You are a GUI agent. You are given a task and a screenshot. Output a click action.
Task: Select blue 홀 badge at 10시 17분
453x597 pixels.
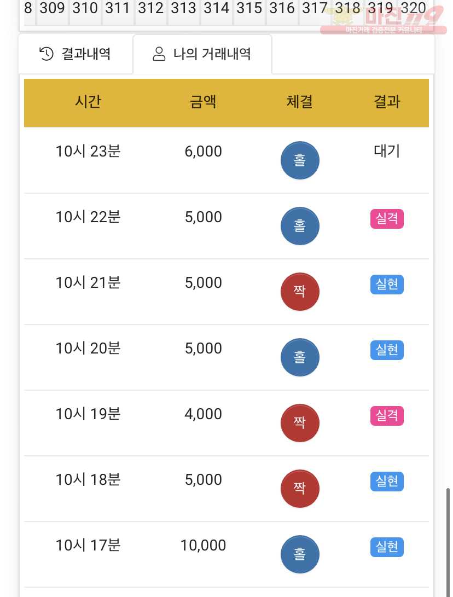[x=300, y=554]
